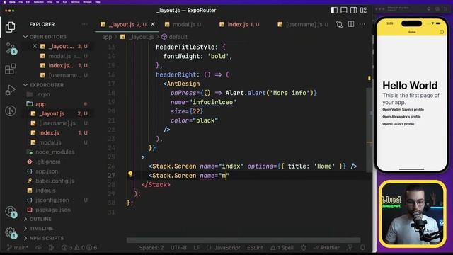The height and width of the screenshot is (255, 453).
Task: Close the _layout.js editor tab
Action: (x=153, y=24)
